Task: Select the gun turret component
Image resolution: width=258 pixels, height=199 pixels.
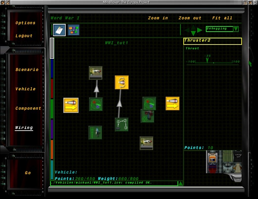Action: (147, 116)
